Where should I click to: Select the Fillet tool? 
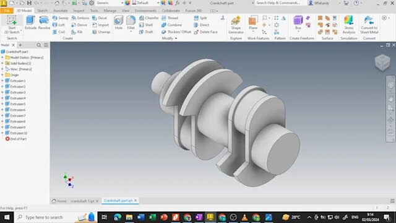click(x=131, y=23)
